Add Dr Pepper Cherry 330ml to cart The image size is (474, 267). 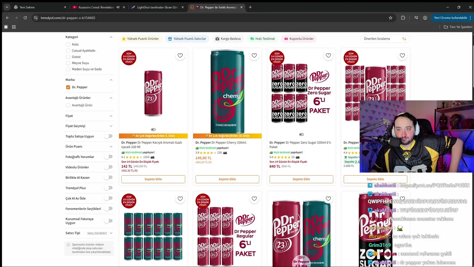coord(227,179)
